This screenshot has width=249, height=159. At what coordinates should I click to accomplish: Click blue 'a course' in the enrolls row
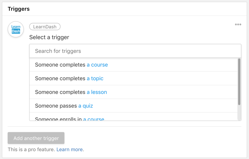point(94,119)
